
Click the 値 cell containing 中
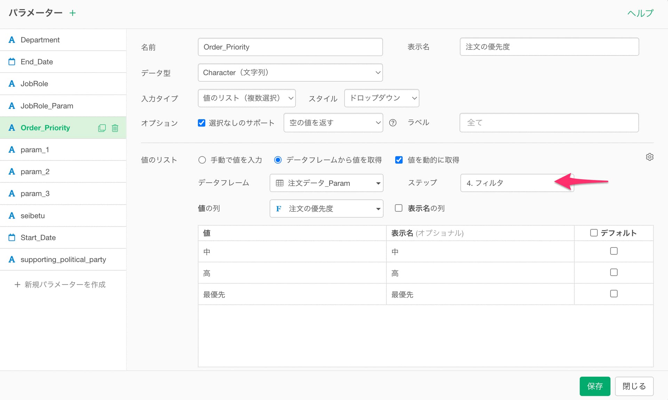tap(292, 252)
